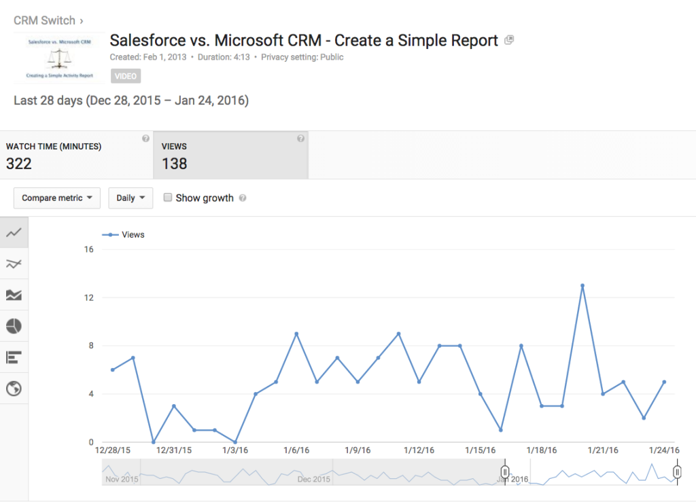This screenshot has width=696, height=504.
Task: Click the 1/3/16 axis date label
Action: [x=235, y=450]
